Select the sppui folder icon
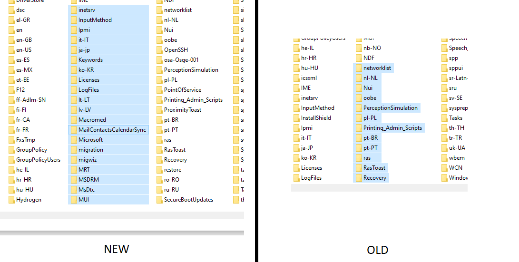This screenshot has width=519, height=262. tap(444, 68)
